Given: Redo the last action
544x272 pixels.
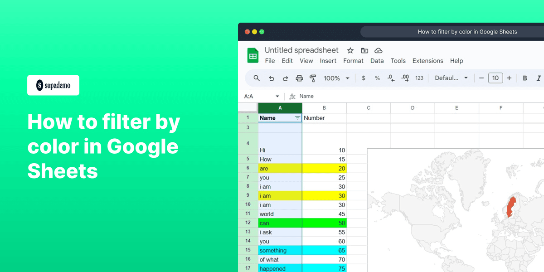Looking at the screenshot, I should [285, 78].
